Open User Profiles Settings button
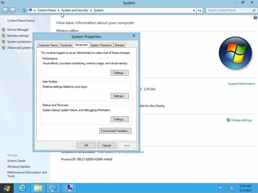Viewport: 258px width, 193px height. [120, 96]
